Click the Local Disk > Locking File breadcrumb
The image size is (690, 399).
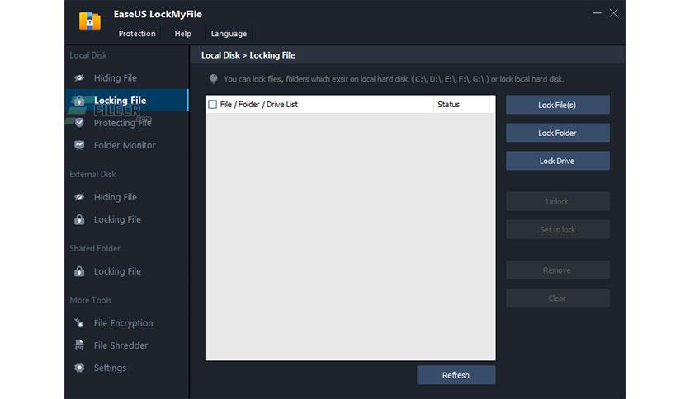tap(248, 55)
